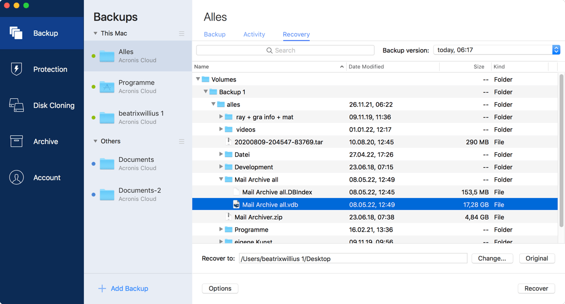Open the Account section
Image resolution: width=565 pixels, height=304 pixels.
[42, 177]
